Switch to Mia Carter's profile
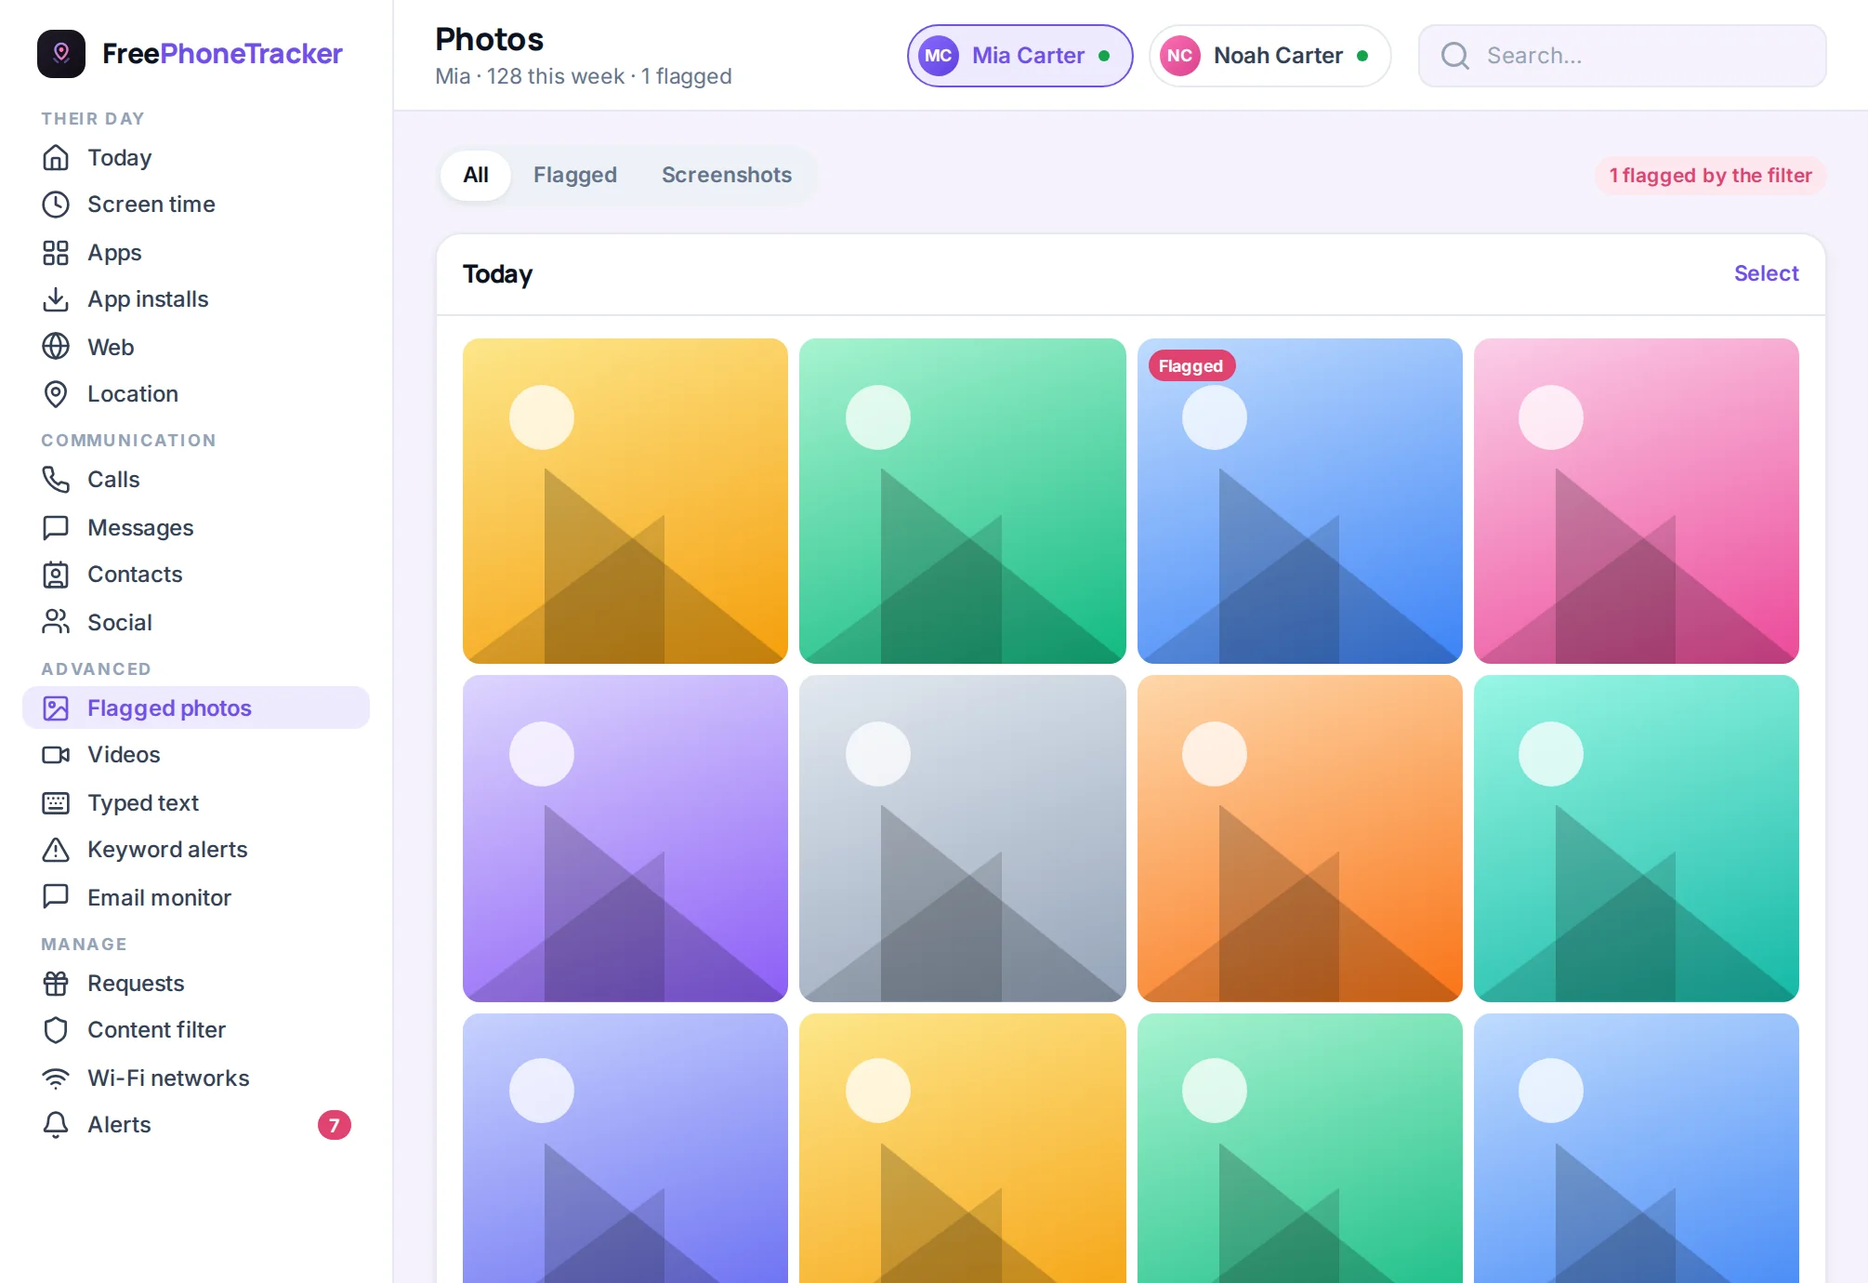Screen dimensions: 1868x1283 pyautogui.click(x=1020, y=56)
